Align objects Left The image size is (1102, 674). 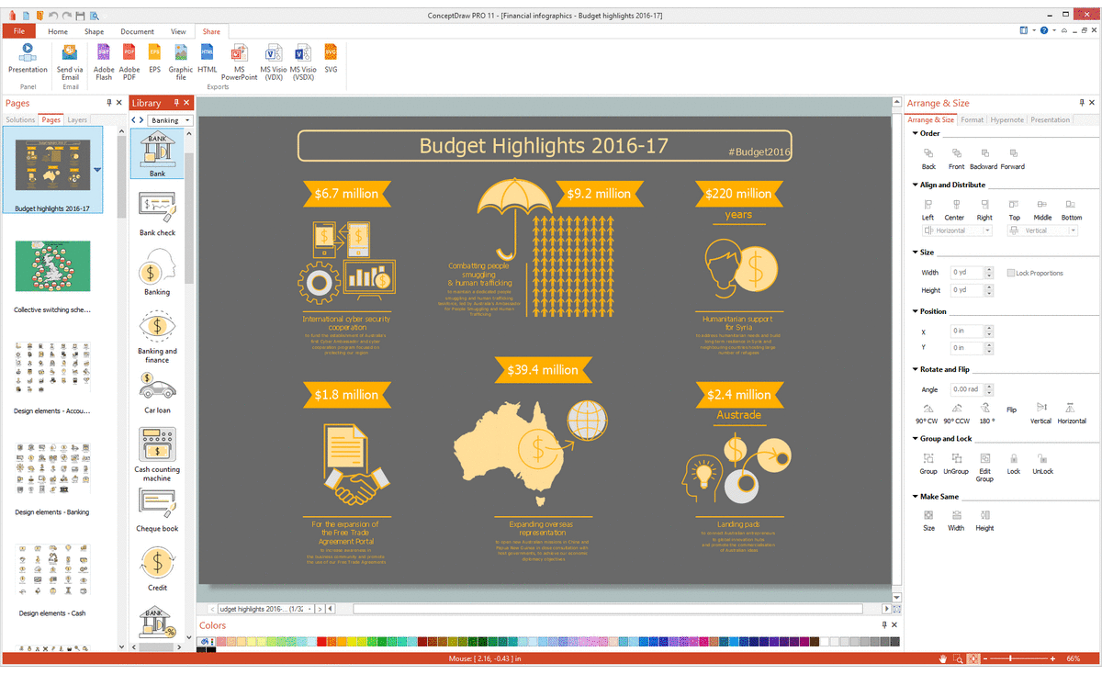[928, 210]
